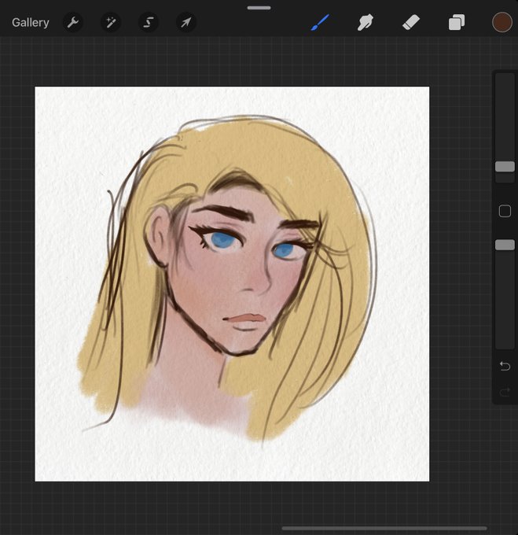518x535 pixels.
Task: Open the Adjustments magic wand menu
Action: 111,23
